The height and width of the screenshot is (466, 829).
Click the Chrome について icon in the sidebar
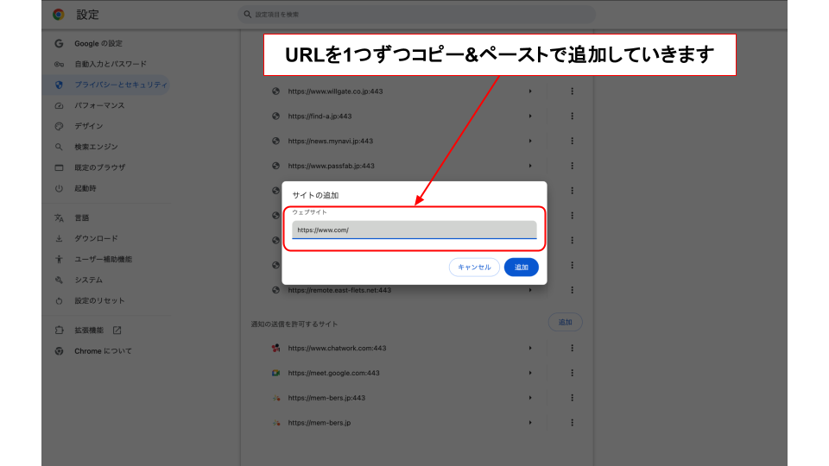[59, 351]
